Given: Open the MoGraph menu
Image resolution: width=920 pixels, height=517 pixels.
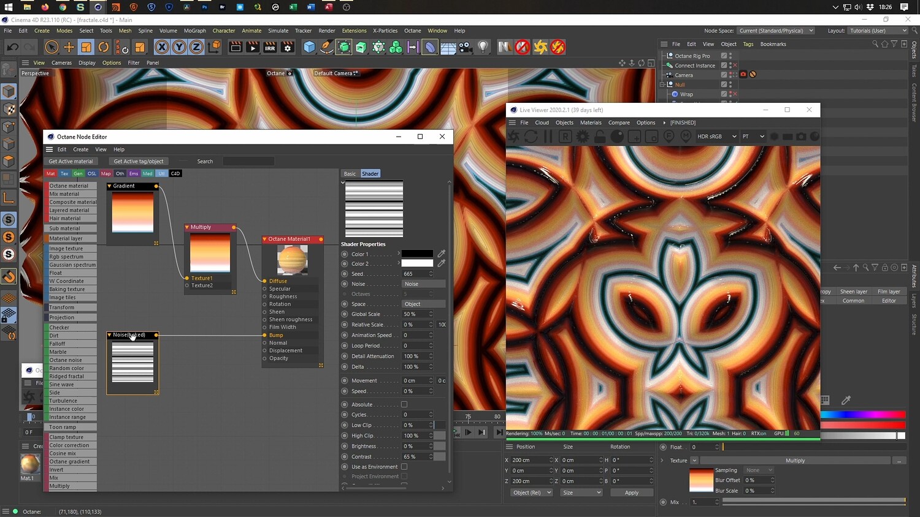Looking at the screenshot, I should coord(194,31).
